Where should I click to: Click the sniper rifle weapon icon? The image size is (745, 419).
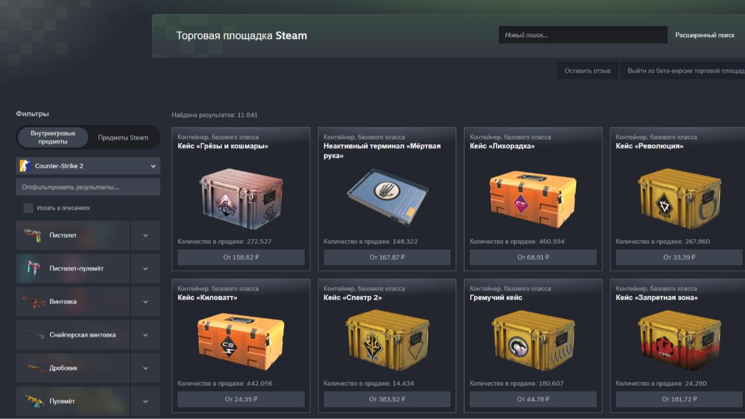pos(33,335)
